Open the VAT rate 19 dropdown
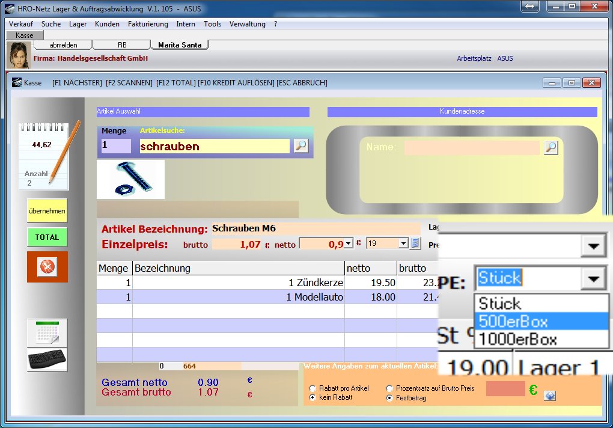This screenshot has width=613, height=428. coord(403,243)
